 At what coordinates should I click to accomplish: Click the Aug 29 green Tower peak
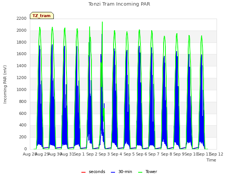40,28
